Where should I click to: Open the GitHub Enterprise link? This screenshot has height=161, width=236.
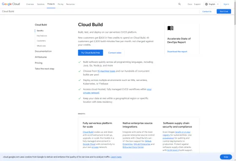[137, 143]
